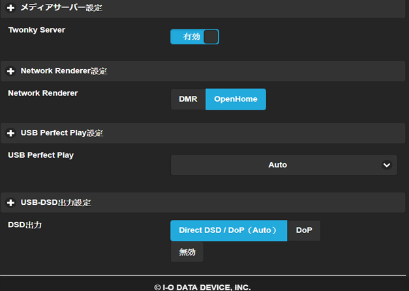Click the Network Renderer field label
This screenshot has height=291, width=409.
coord(43,93)
